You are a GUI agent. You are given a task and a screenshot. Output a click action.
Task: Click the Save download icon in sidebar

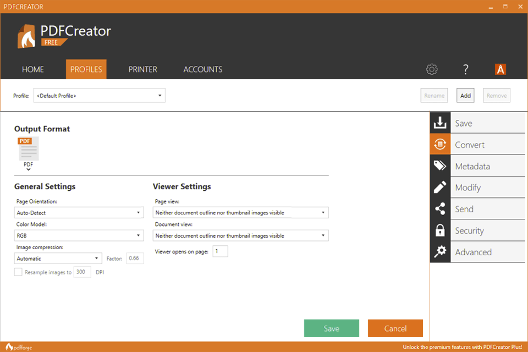440,123
